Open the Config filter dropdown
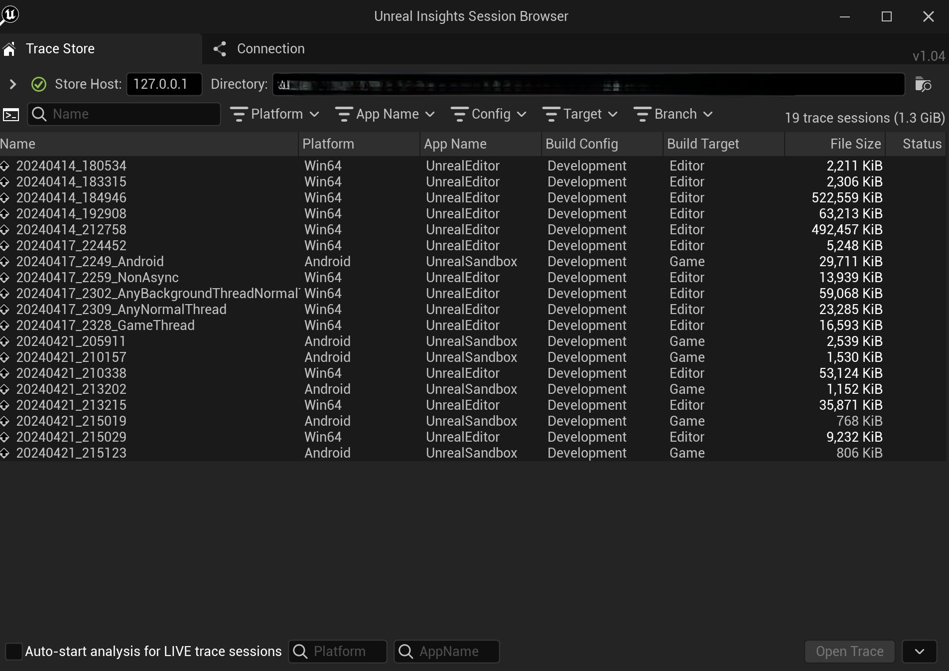The height and width of the screenshot is (671, 949). (x=489, y=114)
